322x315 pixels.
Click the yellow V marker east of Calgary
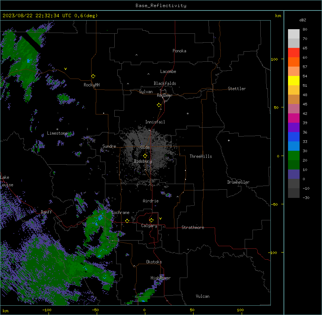tap(160, 218)
